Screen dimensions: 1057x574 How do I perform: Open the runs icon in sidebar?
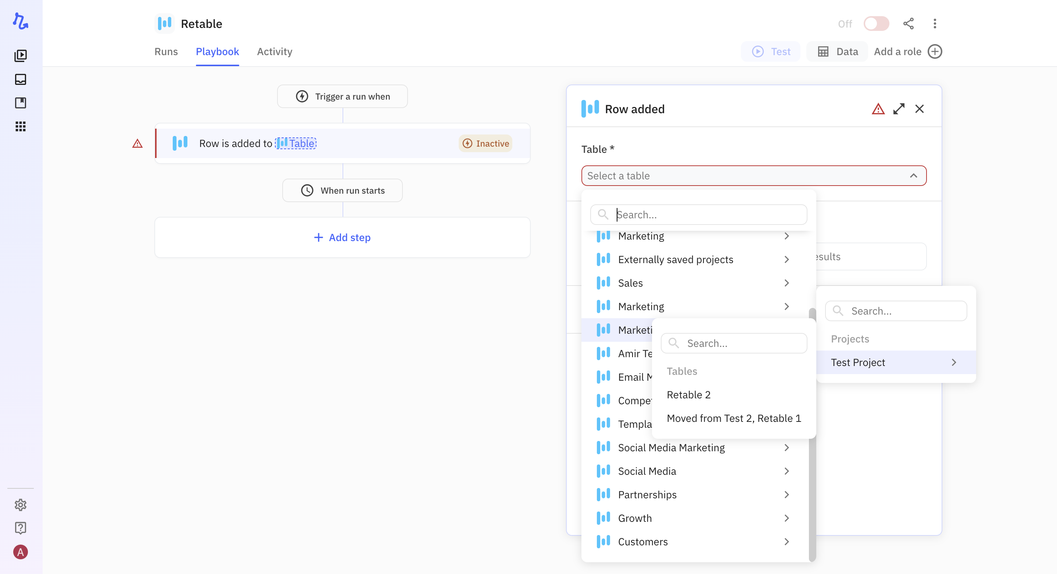[x=21, y=55]
